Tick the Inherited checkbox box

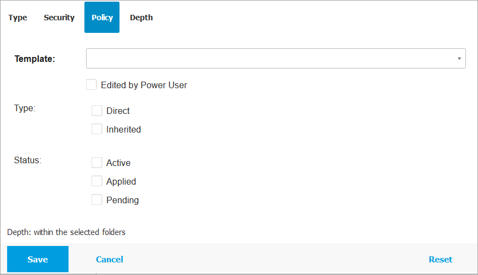(97, 129)
